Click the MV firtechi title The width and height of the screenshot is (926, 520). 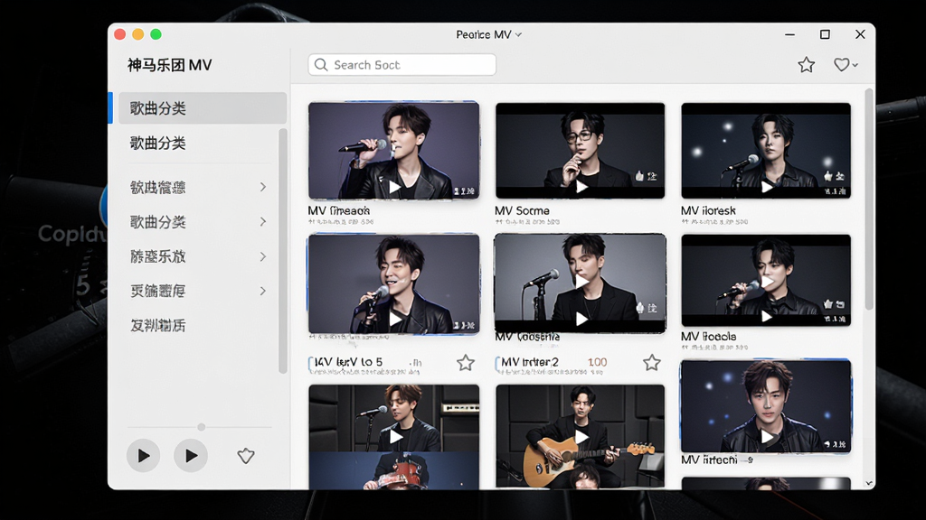709,460
